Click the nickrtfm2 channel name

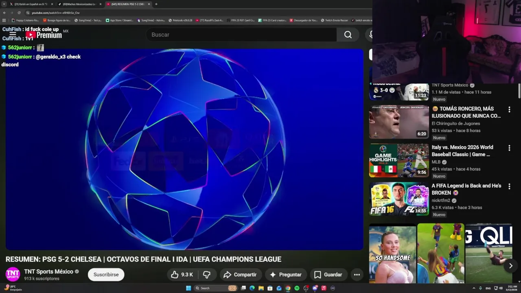click(441, 201)
